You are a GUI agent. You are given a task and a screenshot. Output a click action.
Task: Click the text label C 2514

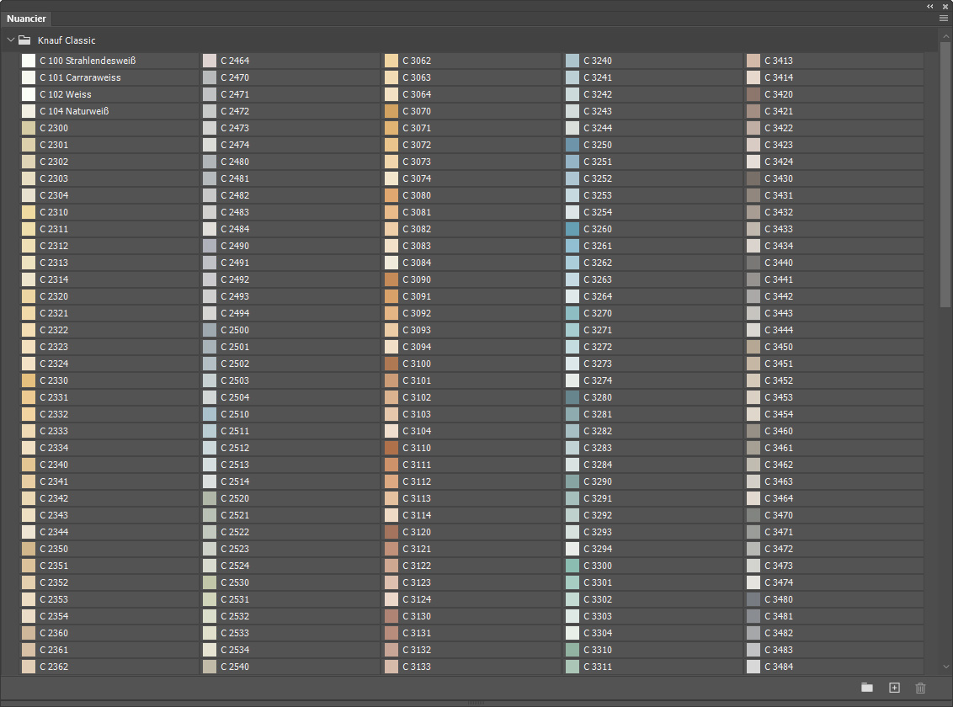(235, 481)
